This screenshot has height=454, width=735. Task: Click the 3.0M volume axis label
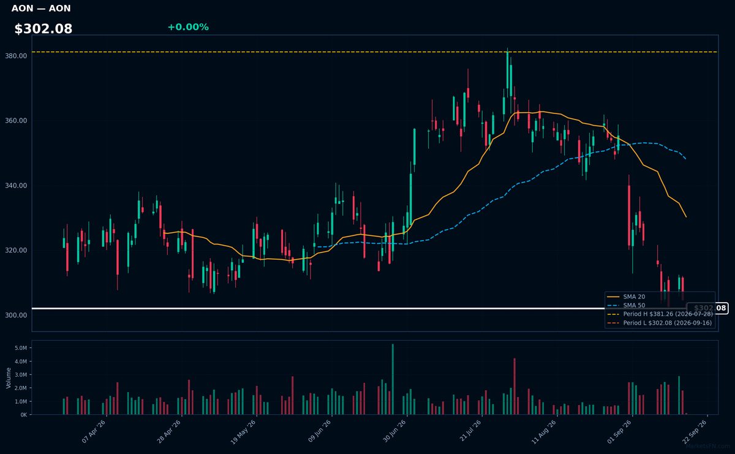pyautogui.click(x=21, y=375)
